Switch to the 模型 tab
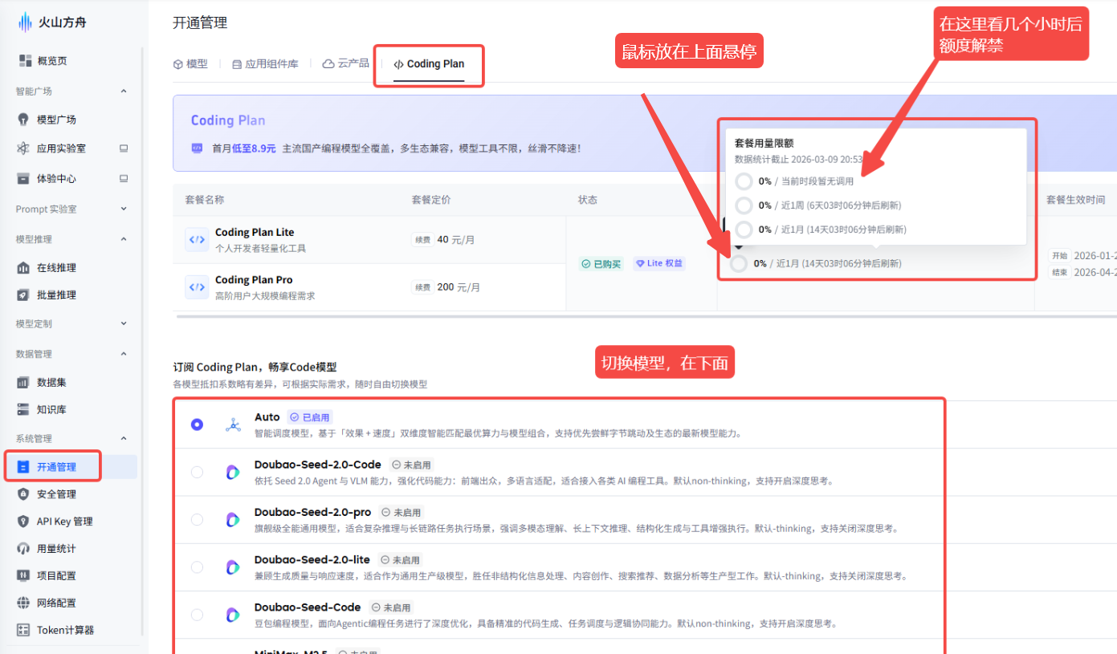This screenshot has width=1117, height=654. pyautogui.click(x=190, y=64)
